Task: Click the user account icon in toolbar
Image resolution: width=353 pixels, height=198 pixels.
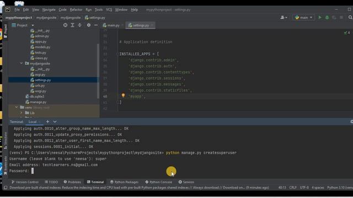Action: pos(284,18)
